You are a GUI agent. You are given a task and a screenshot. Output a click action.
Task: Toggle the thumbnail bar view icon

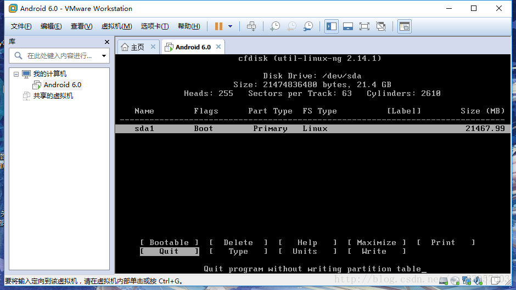pyautogui.click(x=348, y=26)
